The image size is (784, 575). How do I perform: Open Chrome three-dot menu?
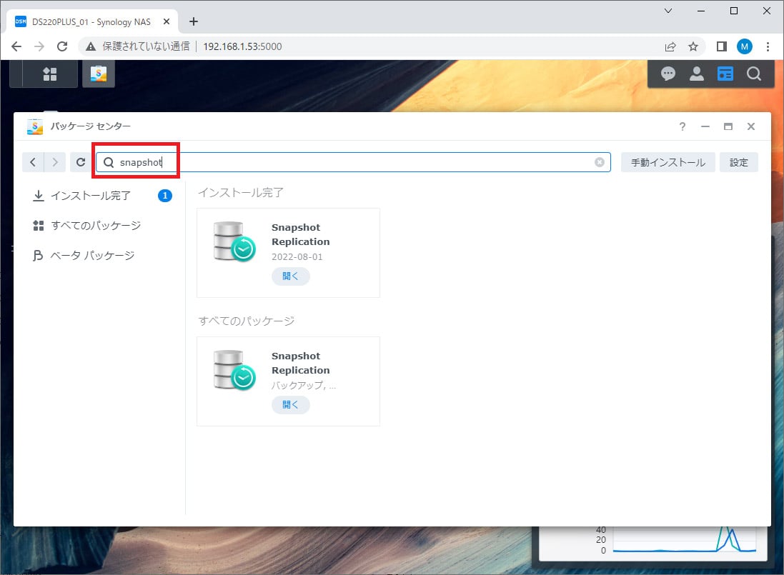768,46
